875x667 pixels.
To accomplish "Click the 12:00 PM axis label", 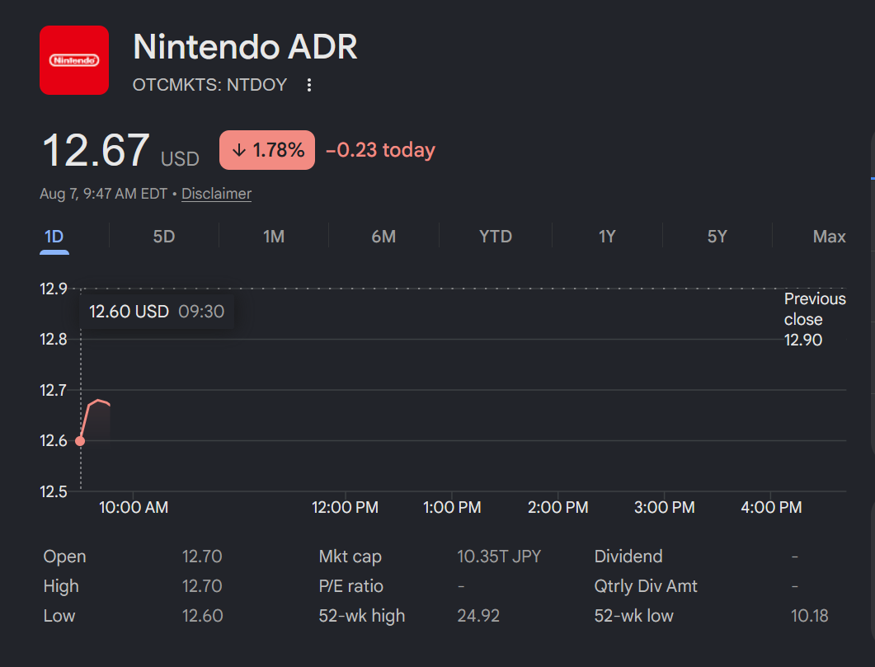I will pos(345,508).
